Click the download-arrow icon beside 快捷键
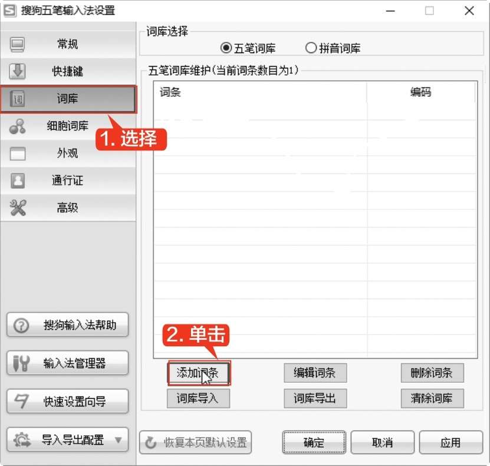Screen dimensions: 490x466 (x=17, y=71)
